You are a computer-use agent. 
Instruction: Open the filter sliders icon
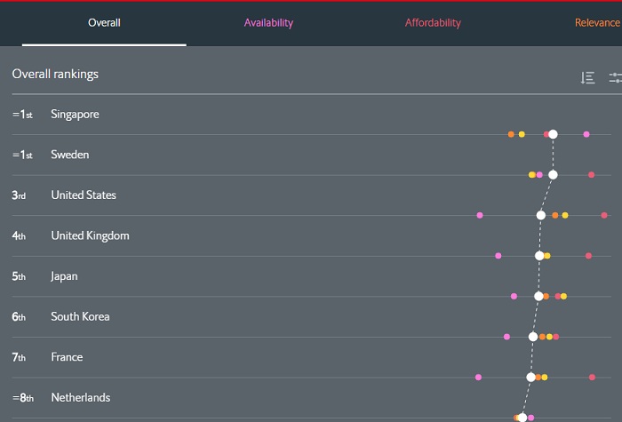pos(615,78)
